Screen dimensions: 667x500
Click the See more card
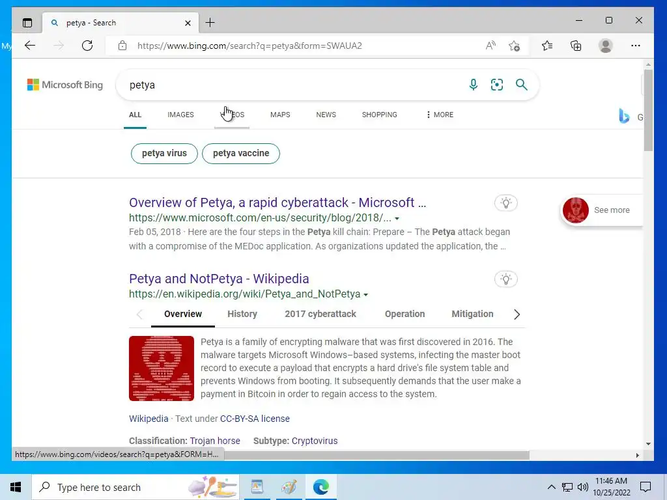(x=601, y=210)
